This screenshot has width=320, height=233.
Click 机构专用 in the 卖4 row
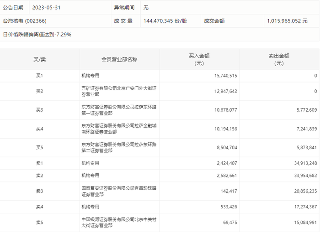pos(90,207)
